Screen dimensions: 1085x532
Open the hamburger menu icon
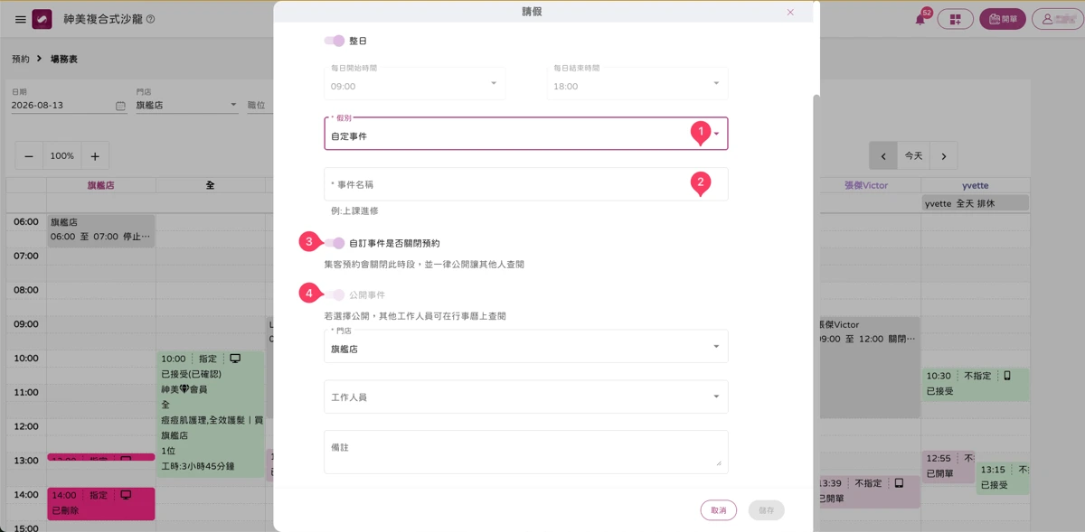click(x=21, y=19)
